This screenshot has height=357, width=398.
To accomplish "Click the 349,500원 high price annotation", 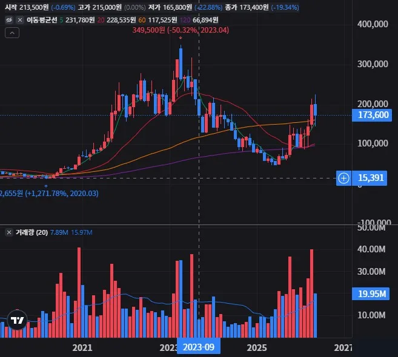I will click(x=181, y=30).
